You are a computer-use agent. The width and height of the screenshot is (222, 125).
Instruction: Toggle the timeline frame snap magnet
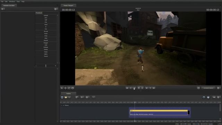pyautogui.click(x=208, y=97)
